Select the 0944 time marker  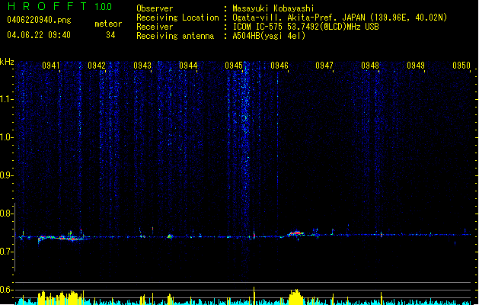[188, 66]
